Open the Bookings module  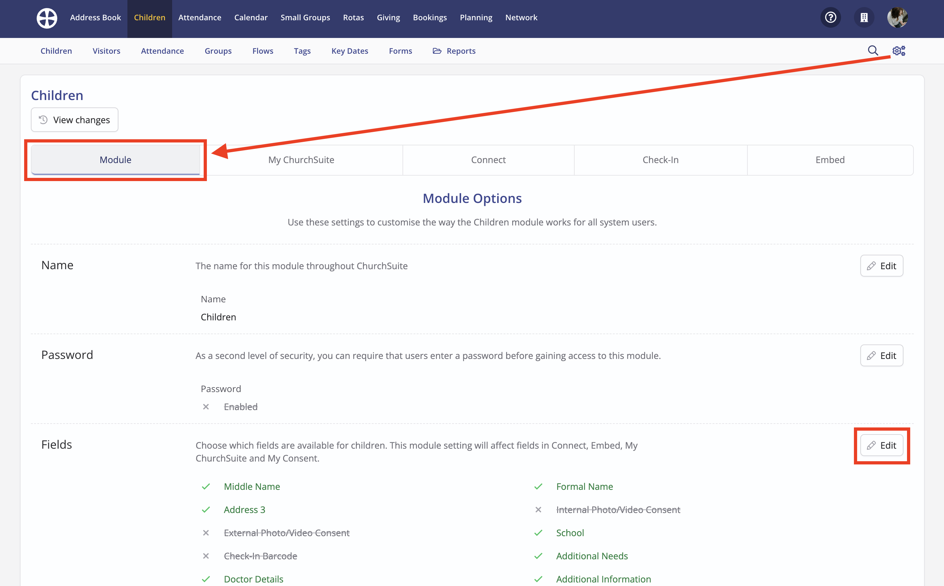pyautogui.click(x=430, y=17)
